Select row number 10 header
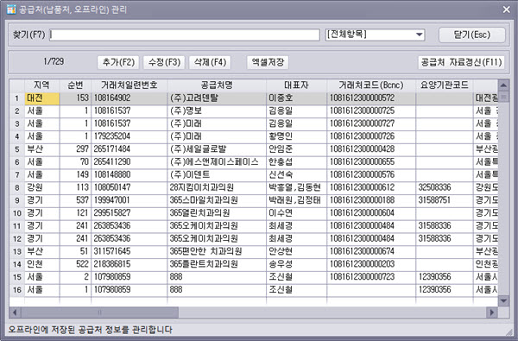Screen dimensions: 518x341 click(17, 213)
